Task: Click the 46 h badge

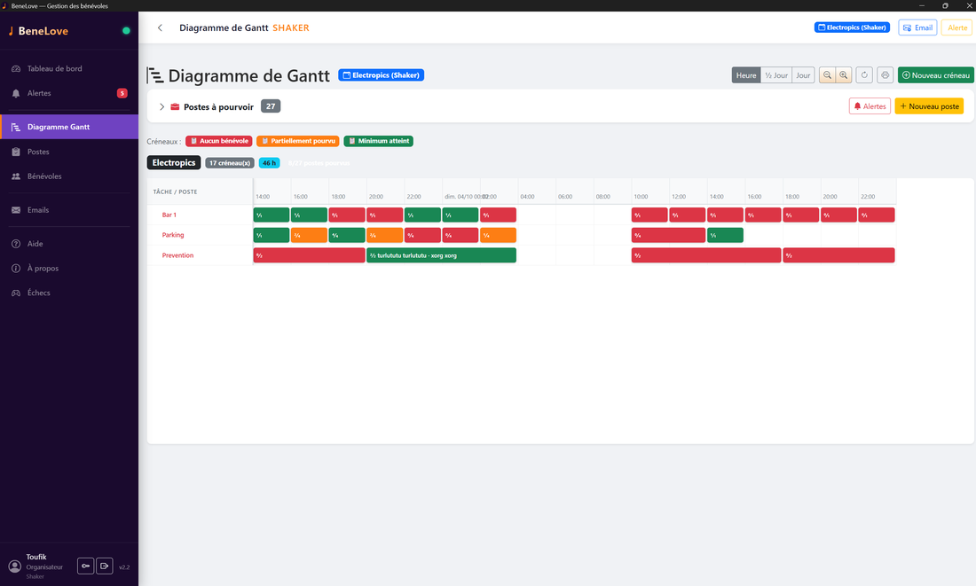Action: pos(269,163)
